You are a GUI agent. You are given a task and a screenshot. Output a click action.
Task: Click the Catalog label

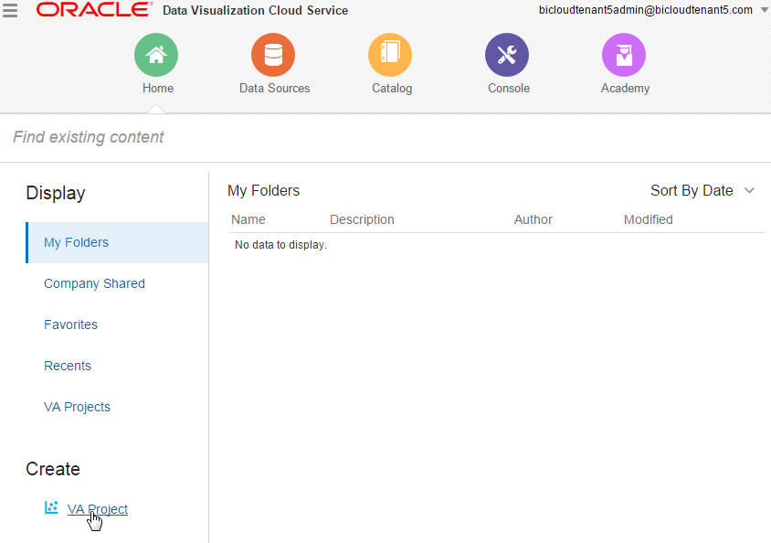(392, 89)
